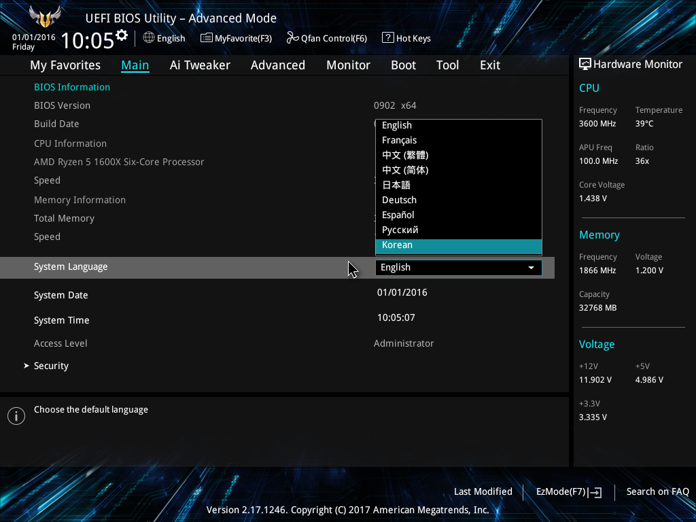The height and width of the screenshot is (522, 696).
Task: Click the 01/01/2016 header date
Action: pos(34,37)
